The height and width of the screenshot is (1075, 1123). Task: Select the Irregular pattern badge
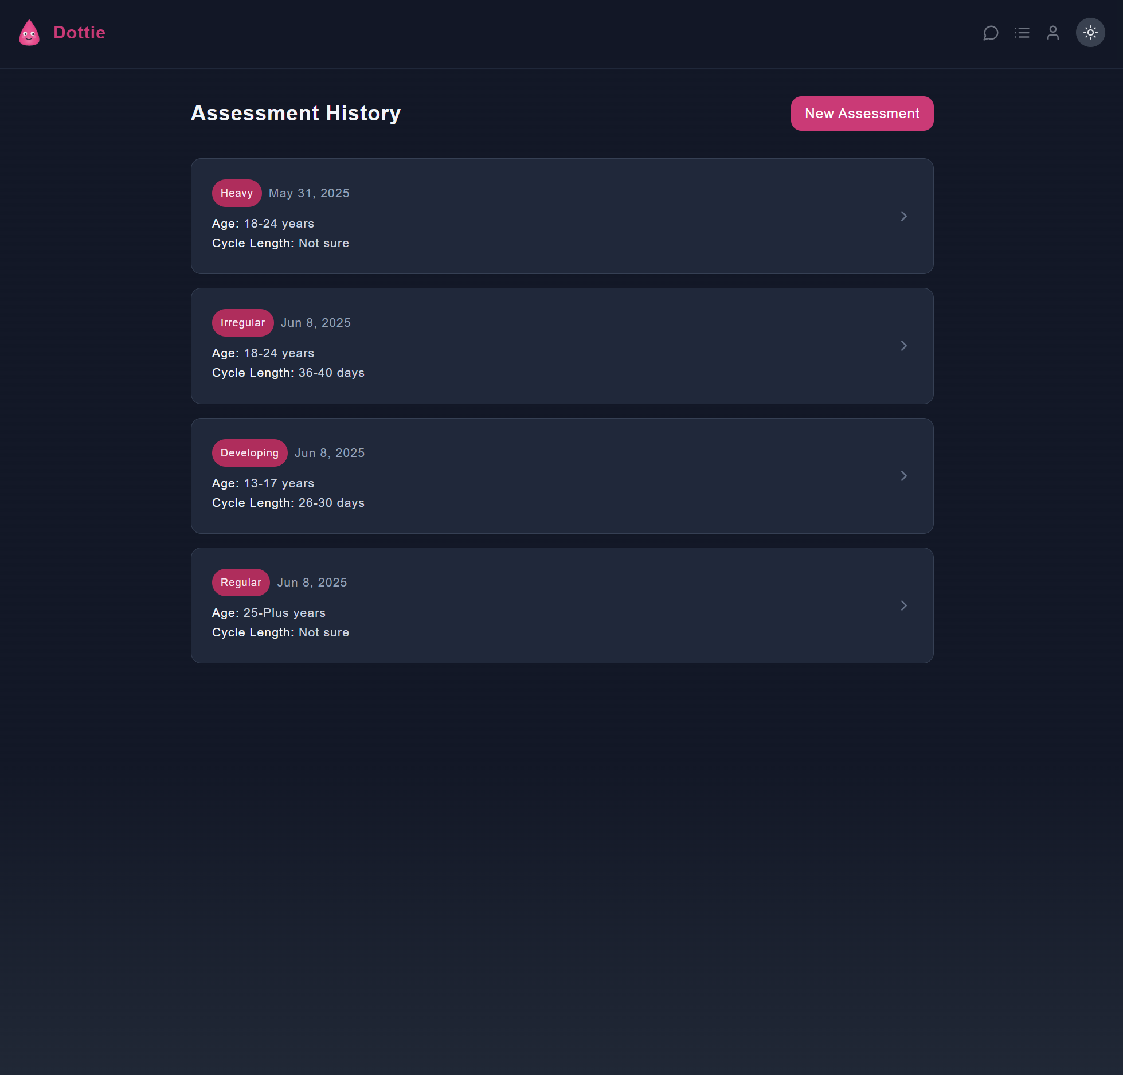(x=243, y=323)
